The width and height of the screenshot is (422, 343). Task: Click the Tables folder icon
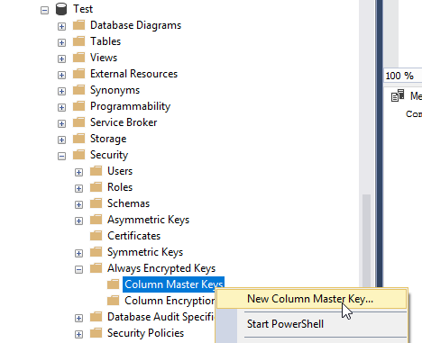(x=79, y=41)
